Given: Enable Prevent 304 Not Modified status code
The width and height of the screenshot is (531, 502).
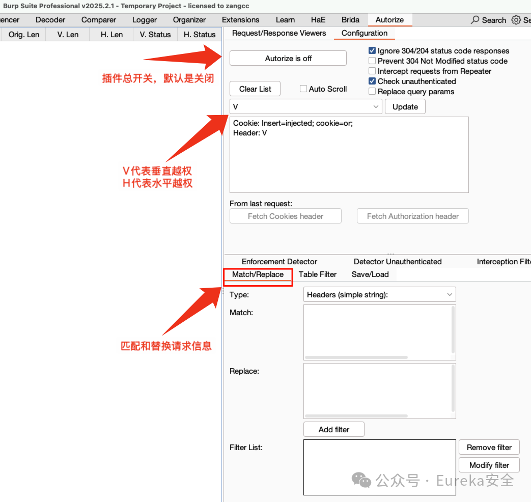Looking at the screenshot, I should pyautogui.click(x=372, y=61).
